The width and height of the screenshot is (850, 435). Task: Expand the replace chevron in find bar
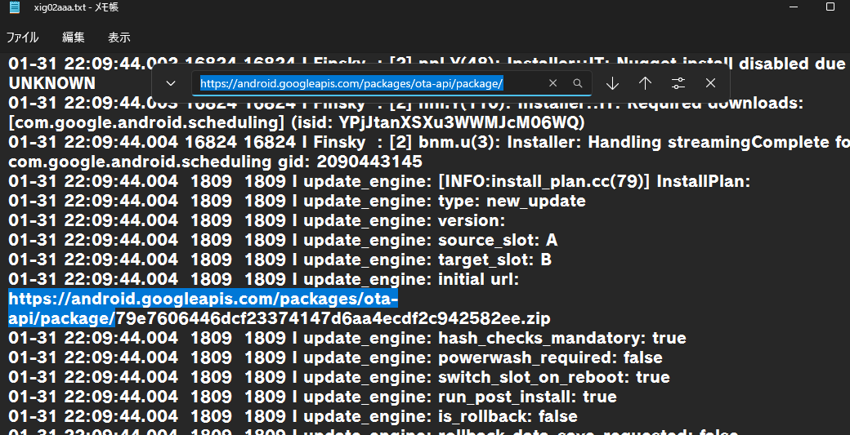pos(171,83)
